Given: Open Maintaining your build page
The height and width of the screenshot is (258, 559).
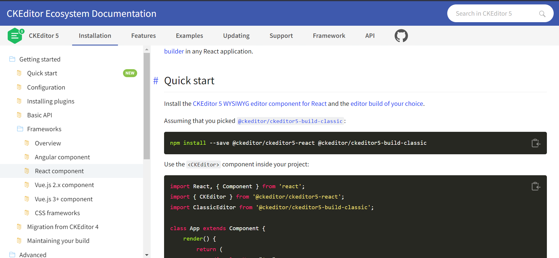Looking at the screenshot, I should click(58, 241).
